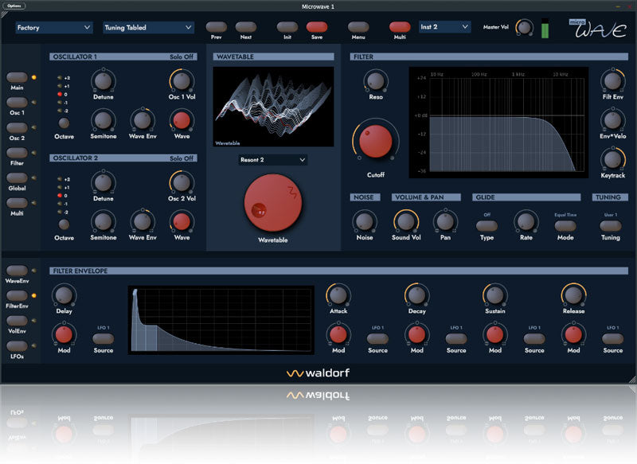Show the VolEnv envelope section
The width and height of the screenshot is (637, 464).
pos(17,321)
